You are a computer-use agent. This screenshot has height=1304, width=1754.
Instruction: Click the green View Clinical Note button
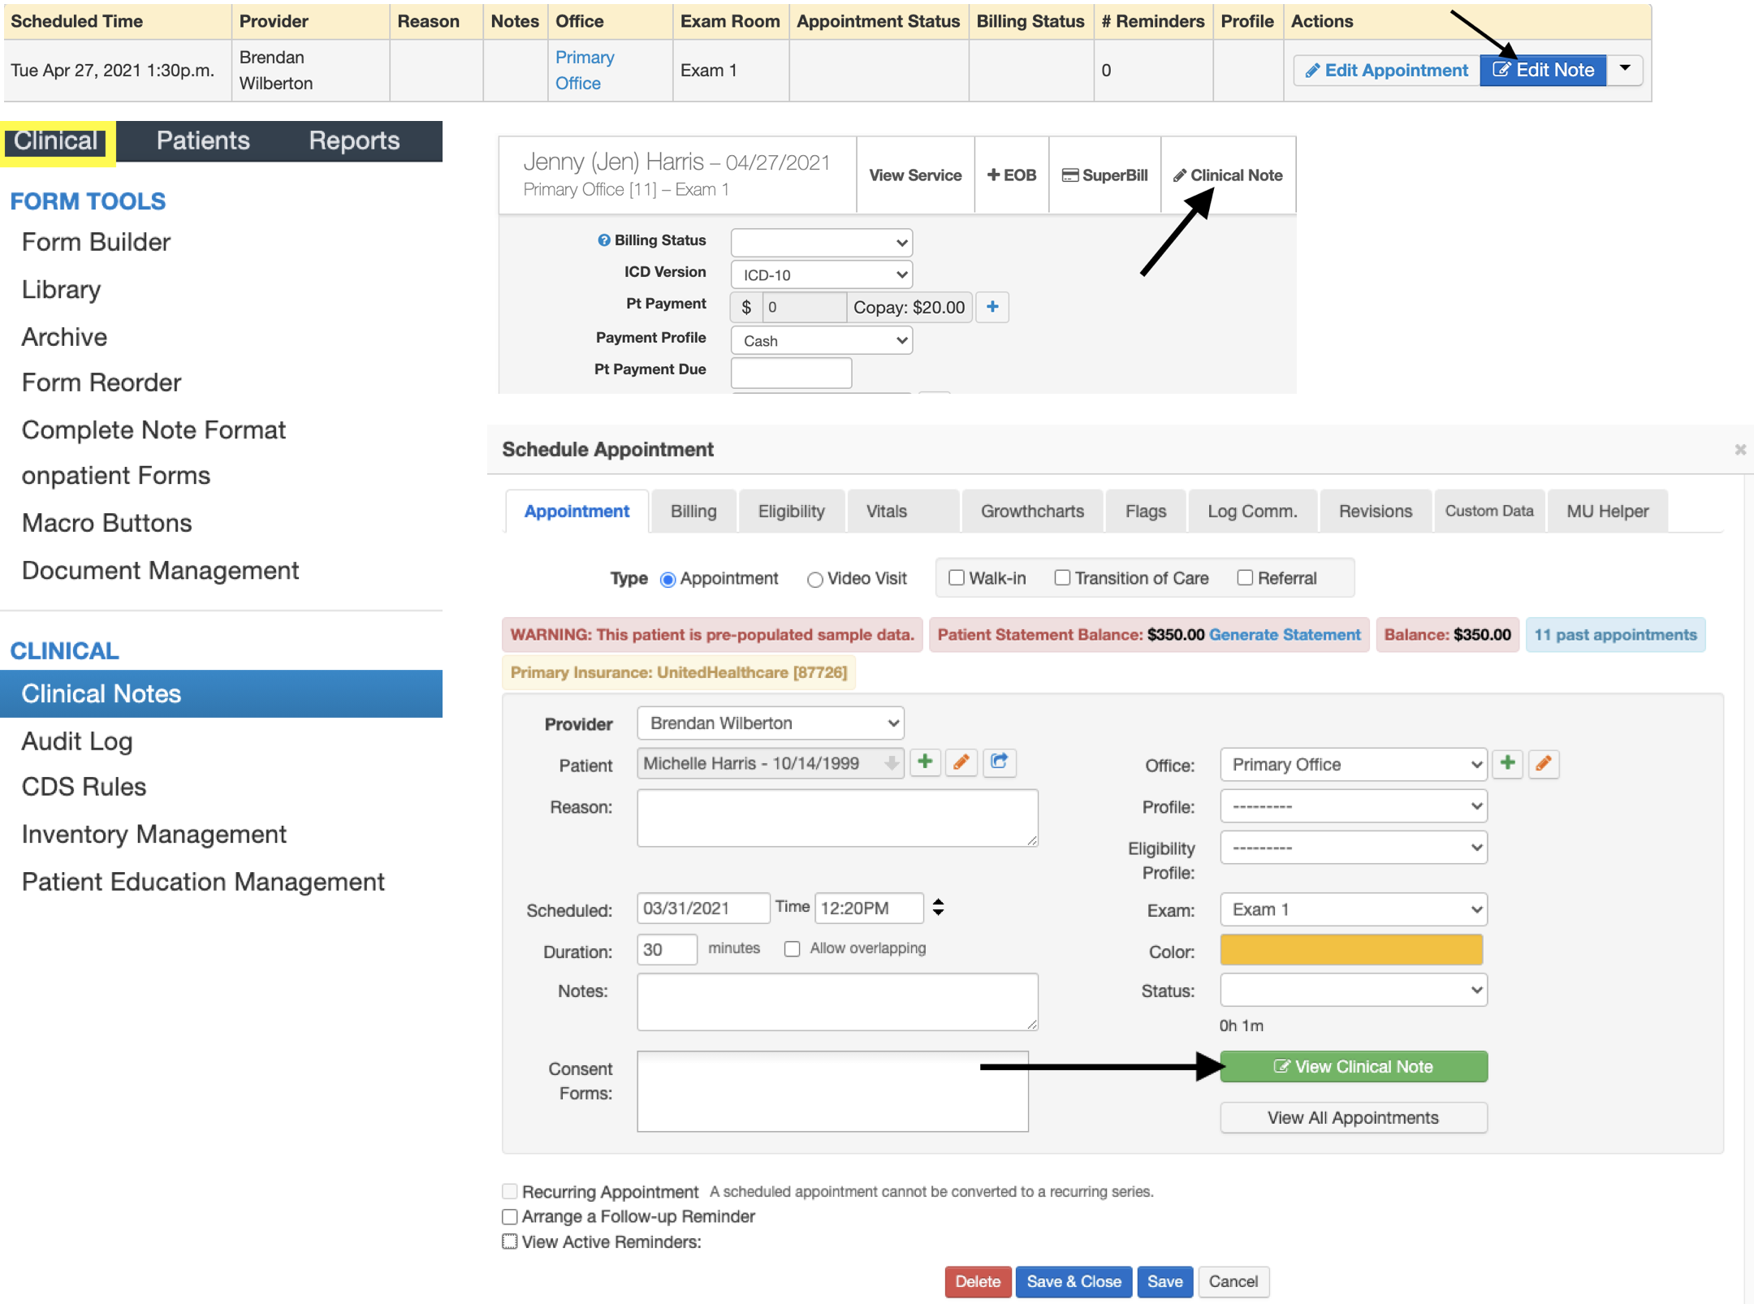1353,1066
